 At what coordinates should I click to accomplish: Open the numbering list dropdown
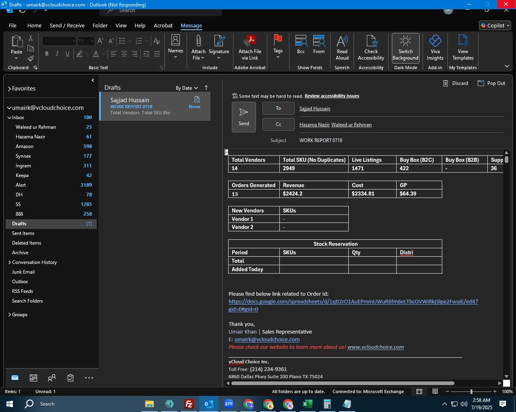point(146,41)
